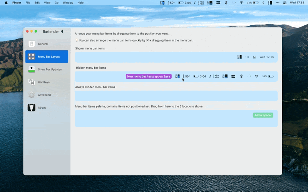Open the Advanced settings section
This screenshot has width=308, height=192.
pos(47,95)
